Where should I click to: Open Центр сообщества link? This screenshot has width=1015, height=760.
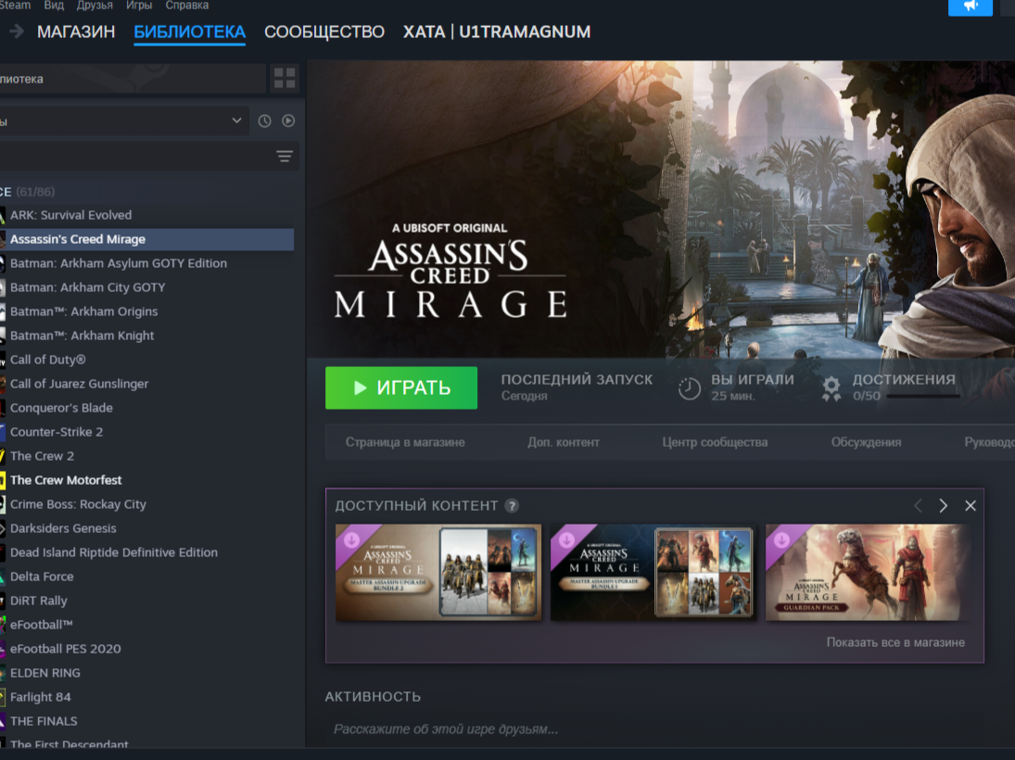[x=715, y=442]
